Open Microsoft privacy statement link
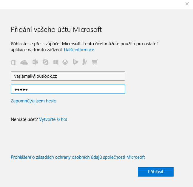Screen dimensions: 193x187 [x=78, y=157]
